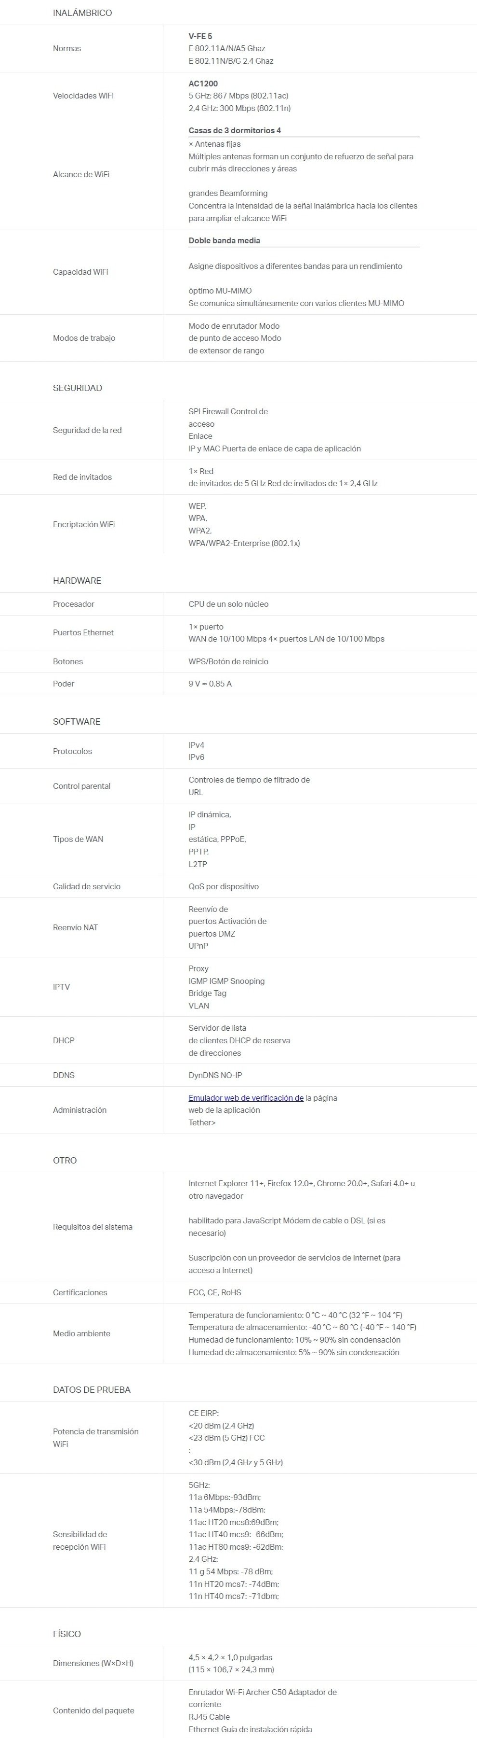Click the AC1200 speed title
The width and height of the screenshot is (477, 1738).
pyautogui.click(x=203, y=84)
